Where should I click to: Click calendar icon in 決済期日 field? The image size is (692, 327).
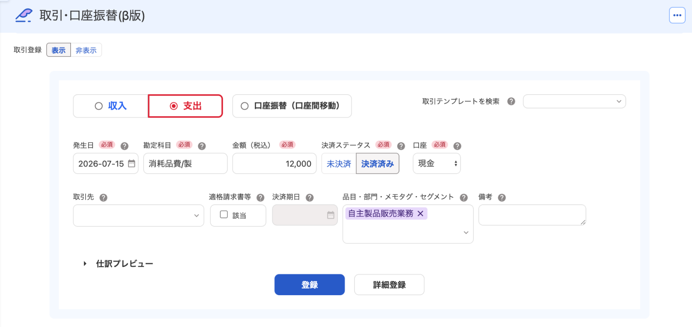(x=331, y=215)
